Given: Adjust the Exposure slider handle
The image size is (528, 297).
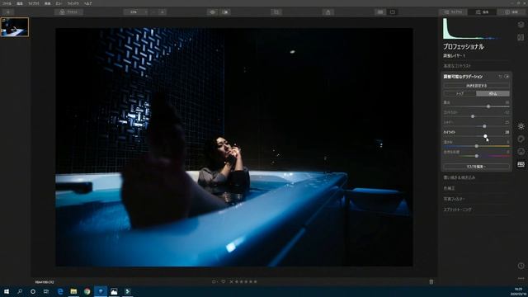Looking at the screenshot, I should (488, 106).
